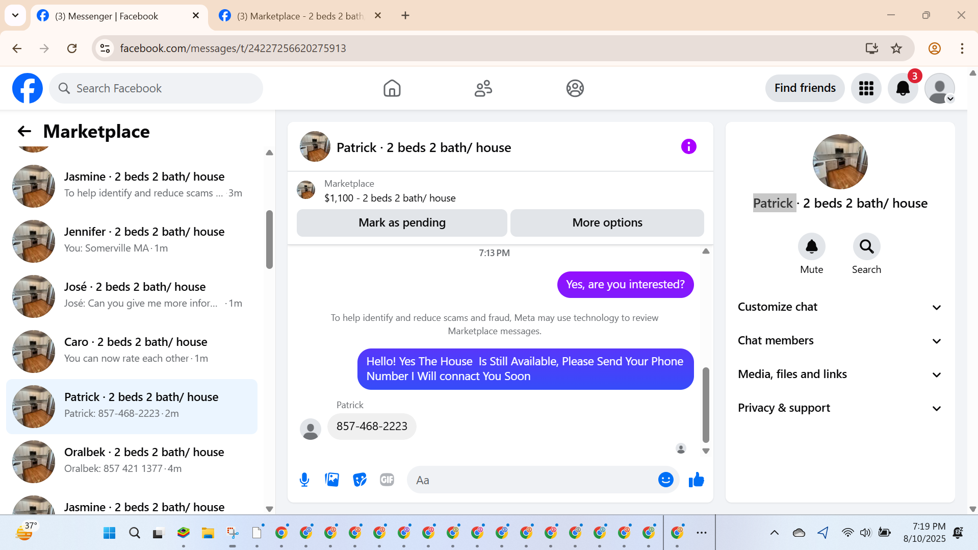Click the Patrick chat header title
Image resolution: width=978 pixels, height=550 pixels.
424,147
